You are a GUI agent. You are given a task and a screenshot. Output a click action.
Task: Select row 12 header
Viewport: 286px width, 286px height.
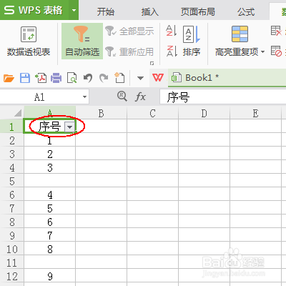click(x=11, y=276)
